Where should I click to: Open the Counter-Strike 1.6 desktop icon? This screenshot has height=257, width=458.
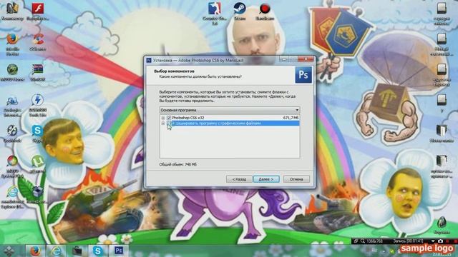[x=215, y=13]
